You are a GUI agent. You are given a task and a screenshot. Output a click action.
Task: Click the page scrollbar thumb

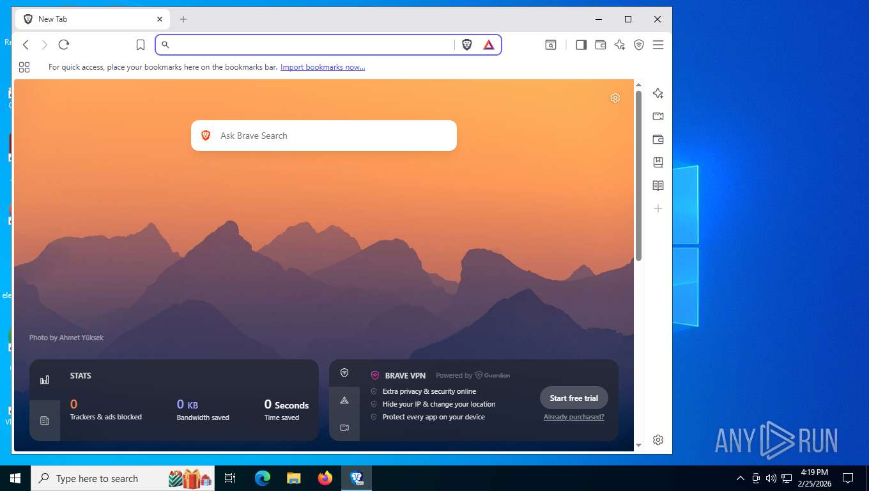point(638,176)
